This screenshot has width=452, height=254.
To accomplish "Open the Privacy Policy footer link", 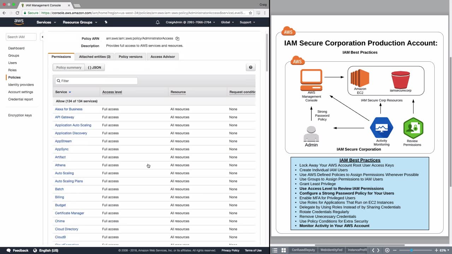I will coord(231,250).
